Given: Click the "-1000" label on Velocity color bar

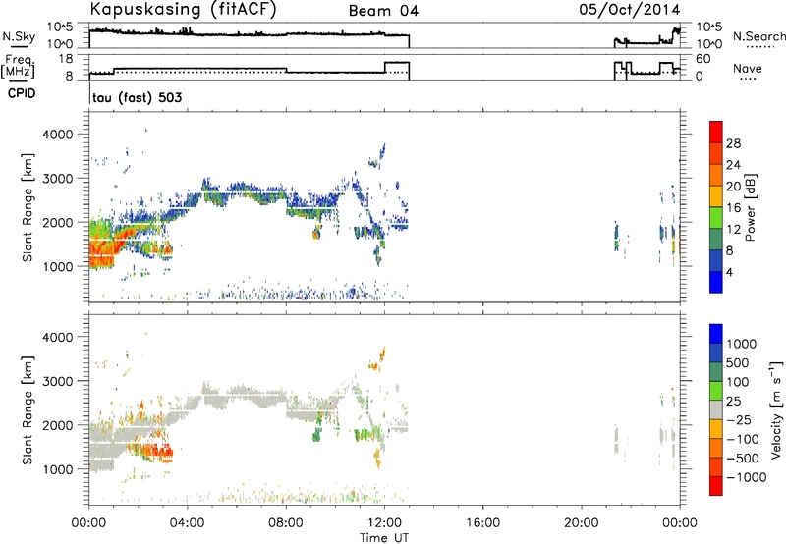Looking at the screenshot, I should coord(746,477).
